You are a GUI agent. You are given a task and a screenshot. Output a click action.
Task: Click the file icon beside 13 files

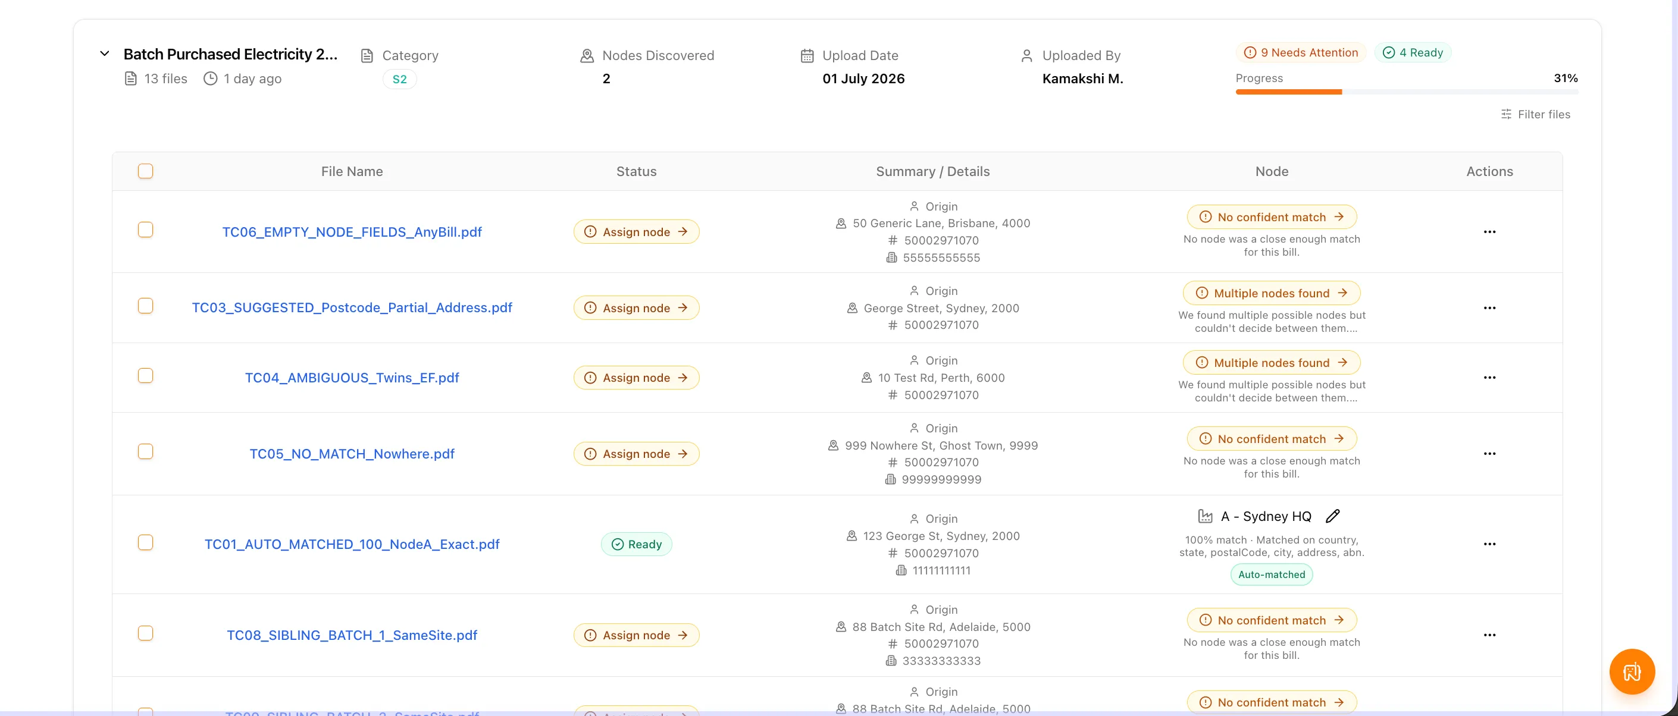[130, 78]
